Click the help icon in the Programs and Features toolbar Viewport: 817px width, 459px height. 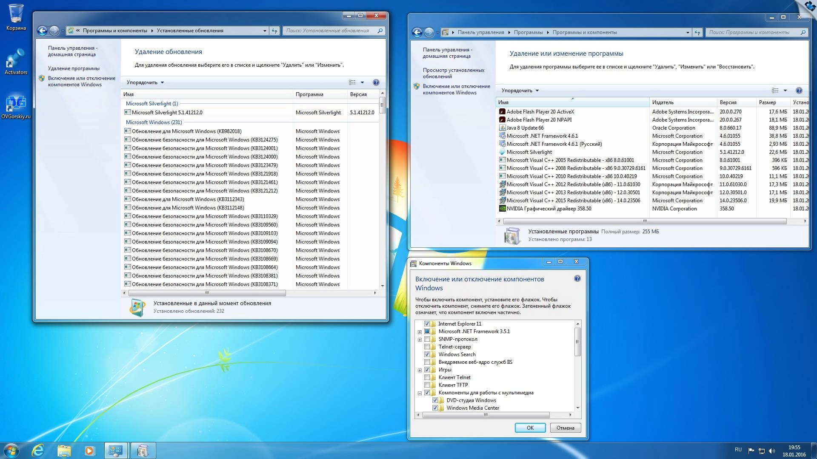tap(799, 91)
